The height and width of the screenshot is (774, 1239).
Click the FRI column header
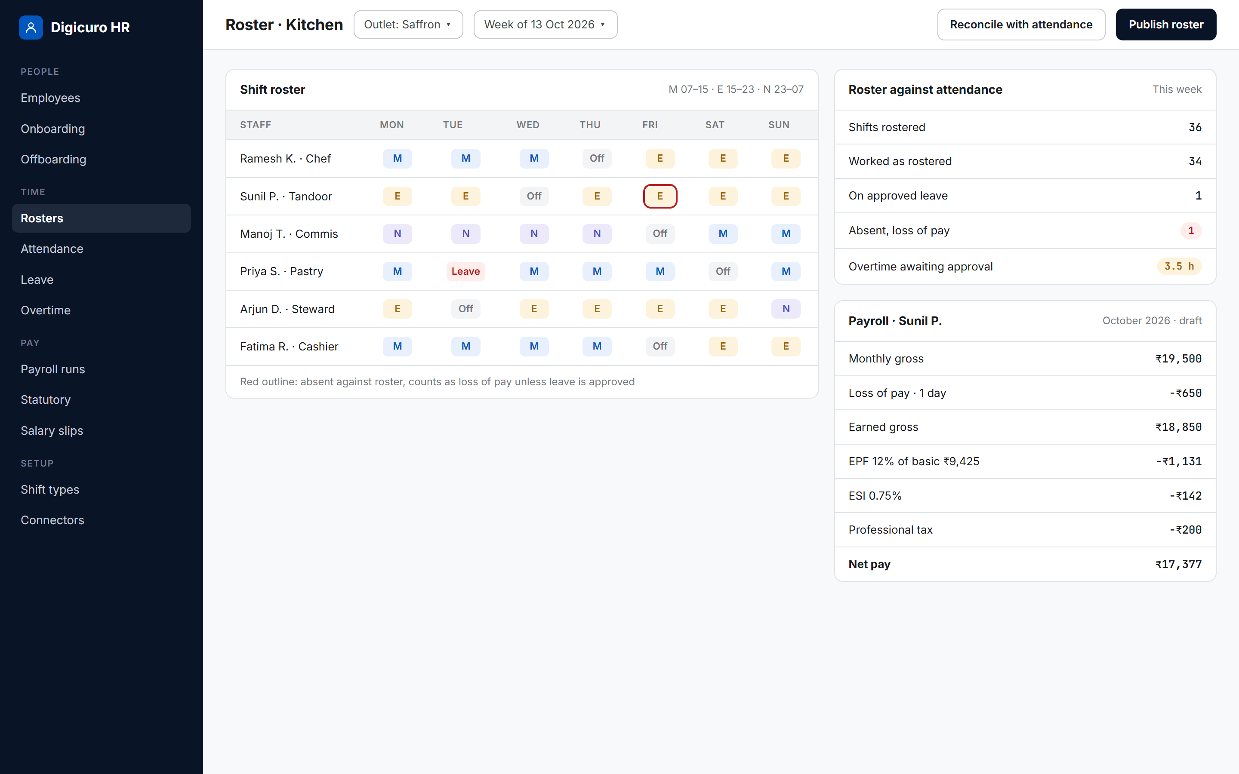tap(650, 125)
